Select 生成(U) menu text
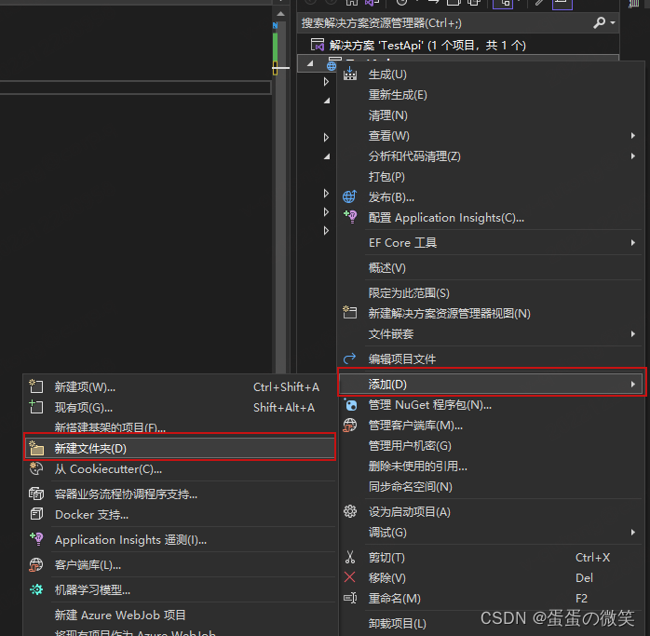This screenshot has height=636, width=650. click(387, 74)
